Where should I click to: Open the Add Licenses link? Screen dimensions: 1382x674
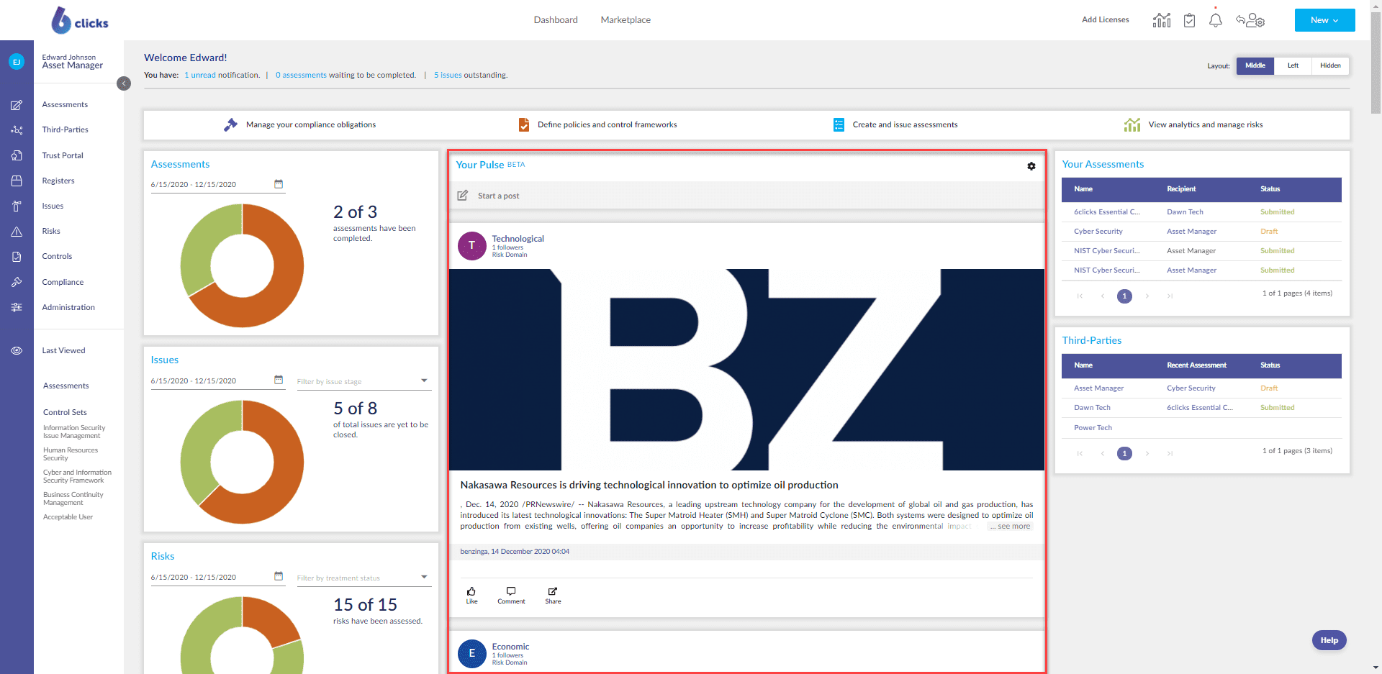[1105, 19]
